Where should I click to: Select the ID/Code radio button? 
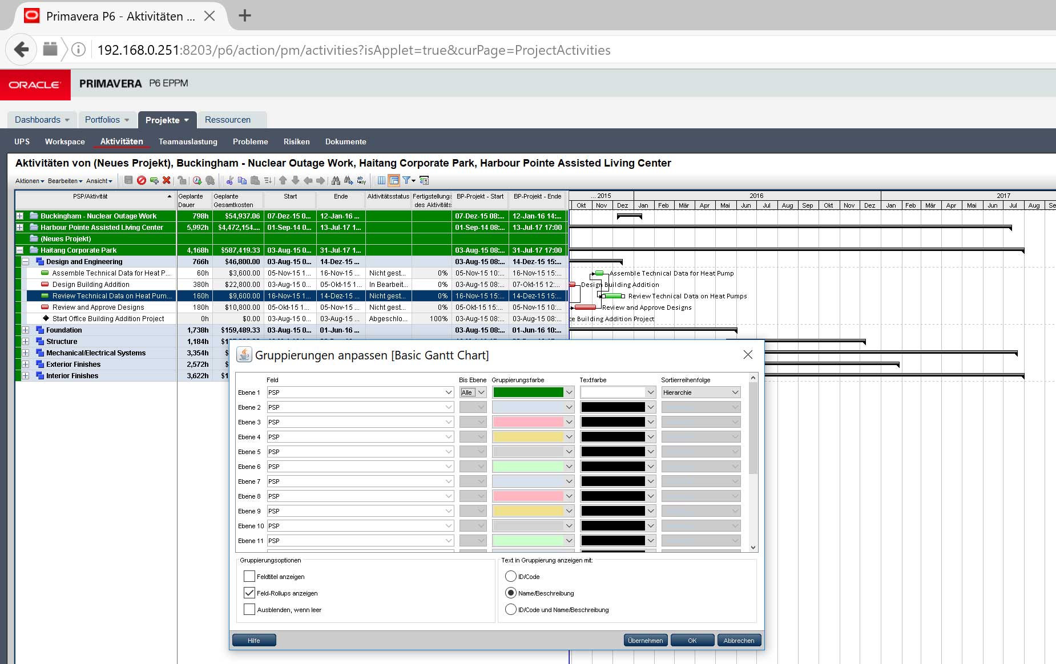511,576
